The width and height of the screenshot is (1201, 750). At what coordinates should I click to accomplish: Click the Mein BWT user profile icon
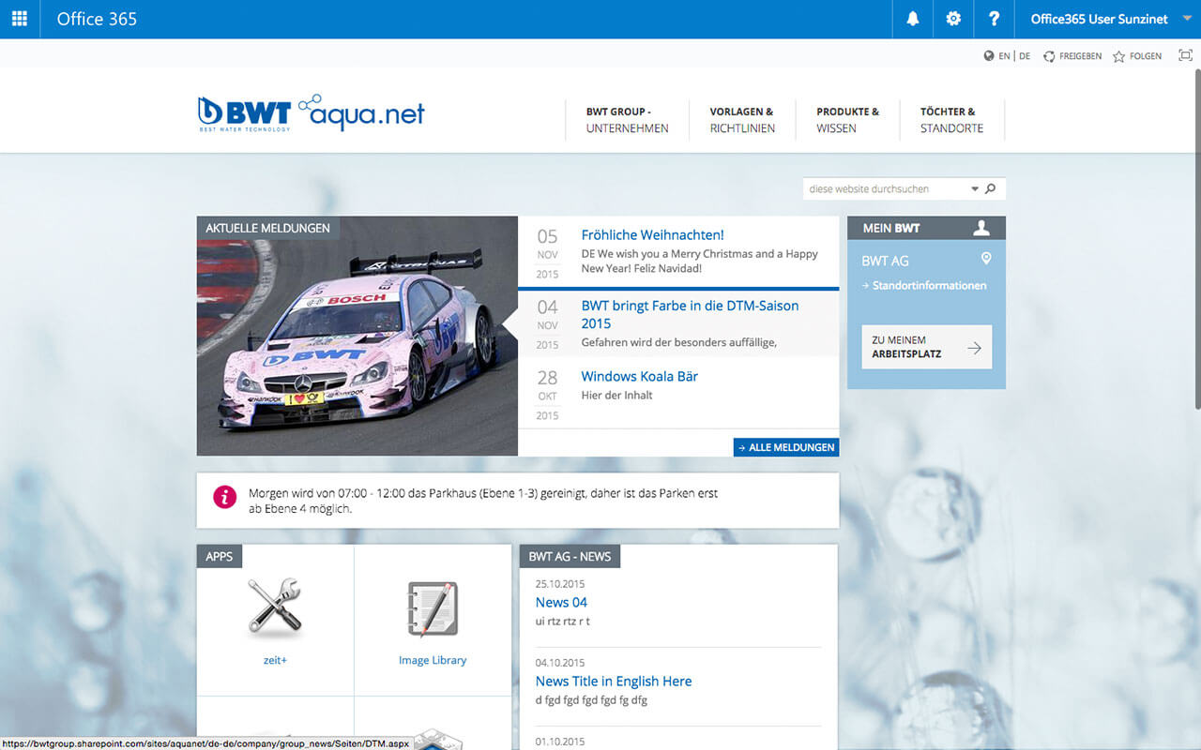(981, 228)
